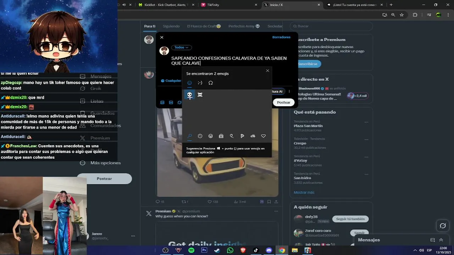
Task: Open Plaza San Martín trend
Action: click(308, 126)
